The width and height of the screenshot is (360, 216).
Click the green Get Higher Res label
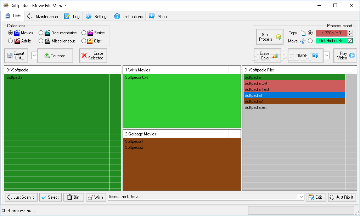click(x=332, y=41)
